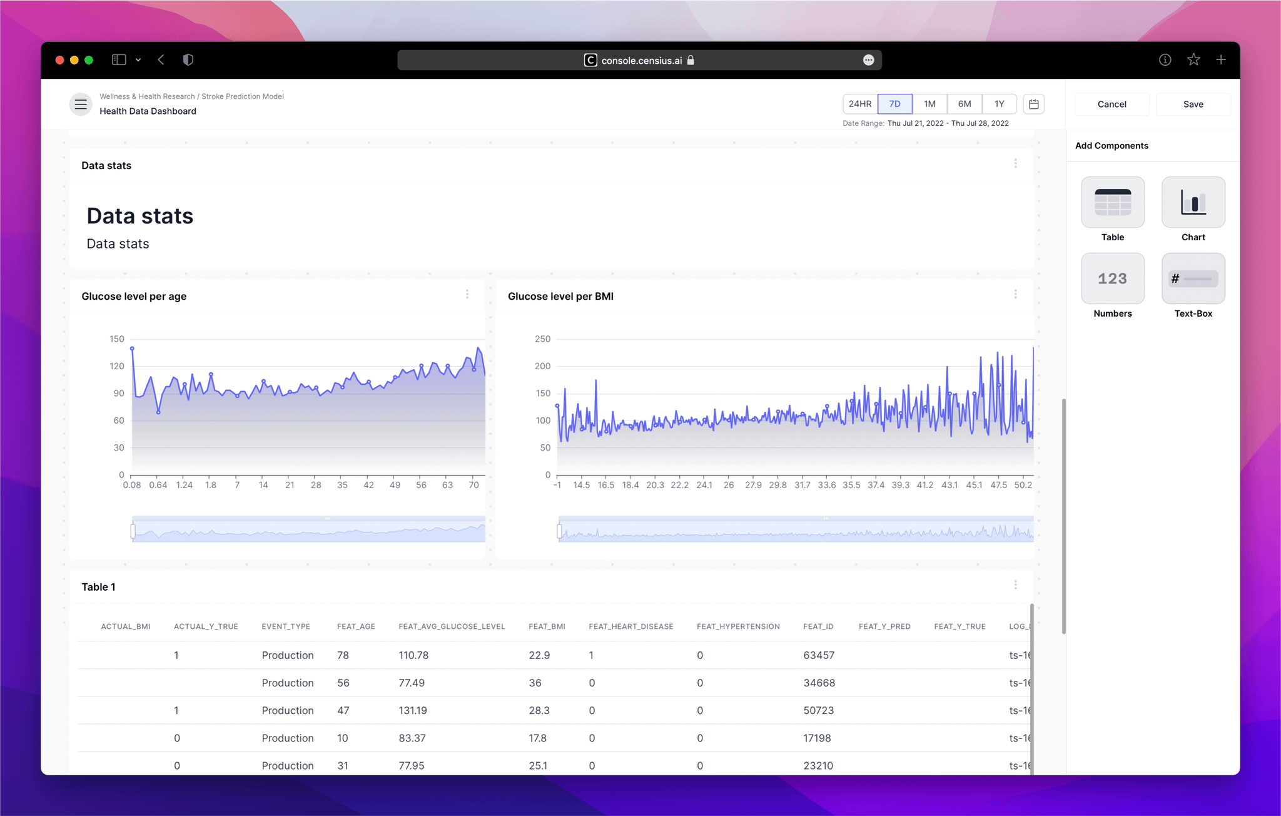The height and width of the screenshot is (816, 1281).
Task: Click the 50723 ID cell
Action: [818, 710]
